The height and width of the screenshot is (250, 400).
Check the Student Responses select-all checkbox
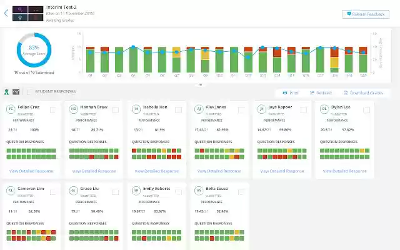coord(29,92)
